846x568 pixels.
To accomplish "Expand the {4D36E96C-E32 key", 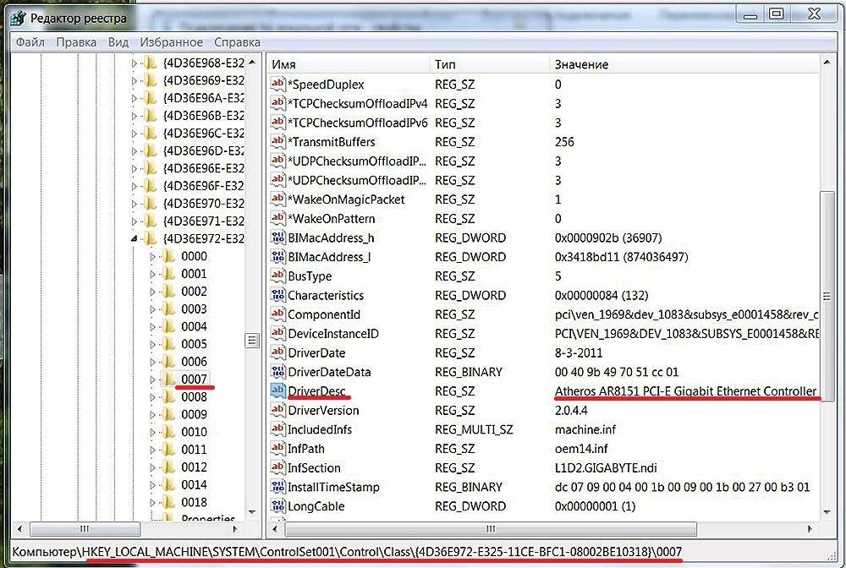I will point(134,133).
